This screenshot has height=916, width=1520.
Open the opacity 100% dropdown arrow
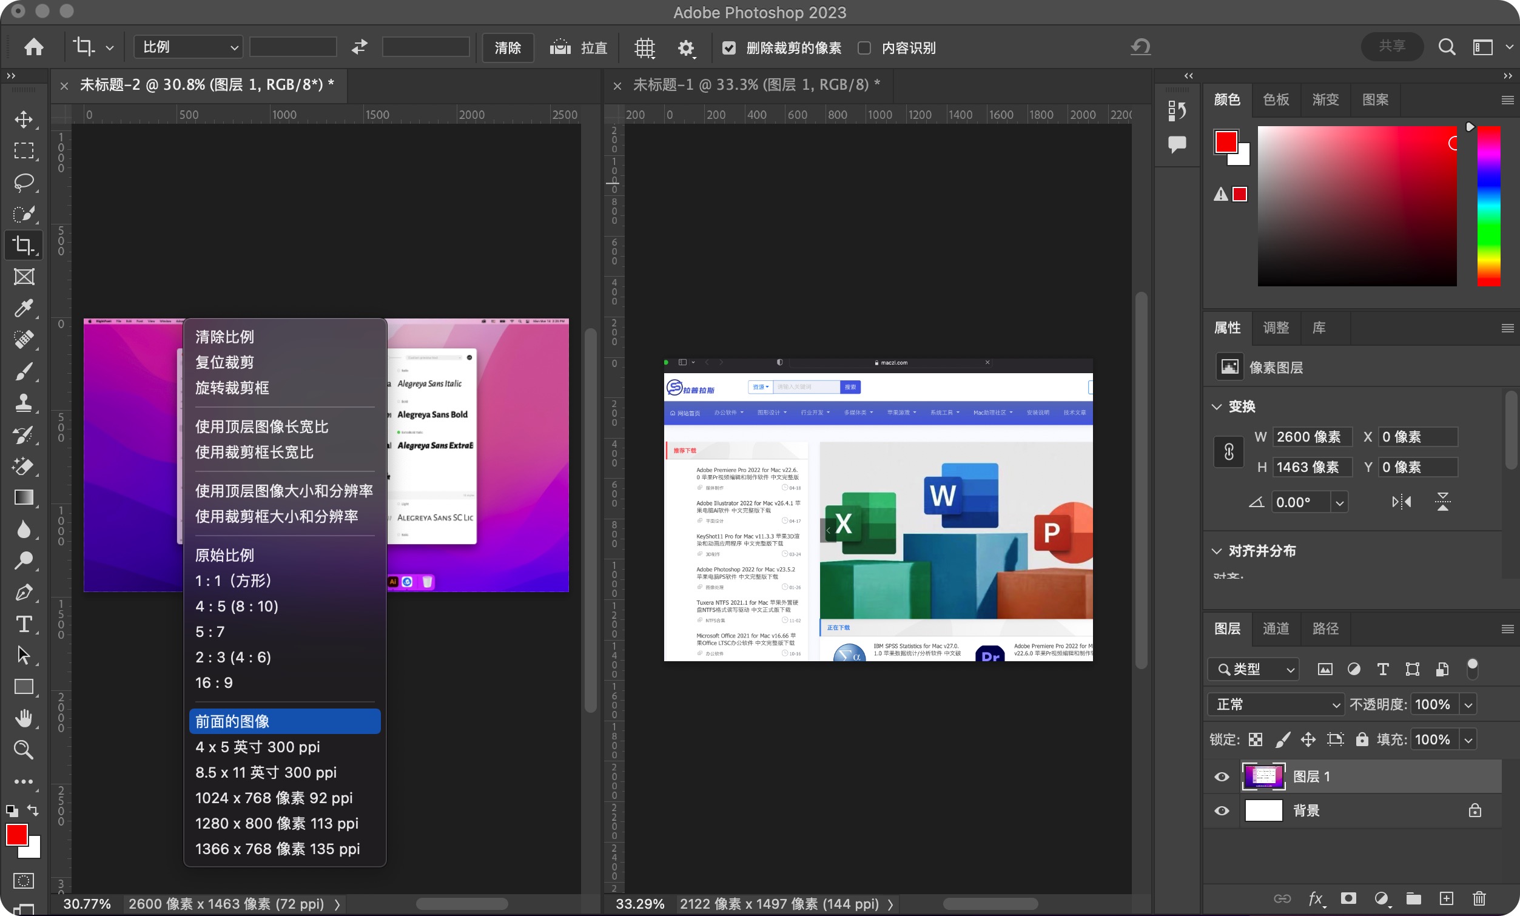(1469, 704)
